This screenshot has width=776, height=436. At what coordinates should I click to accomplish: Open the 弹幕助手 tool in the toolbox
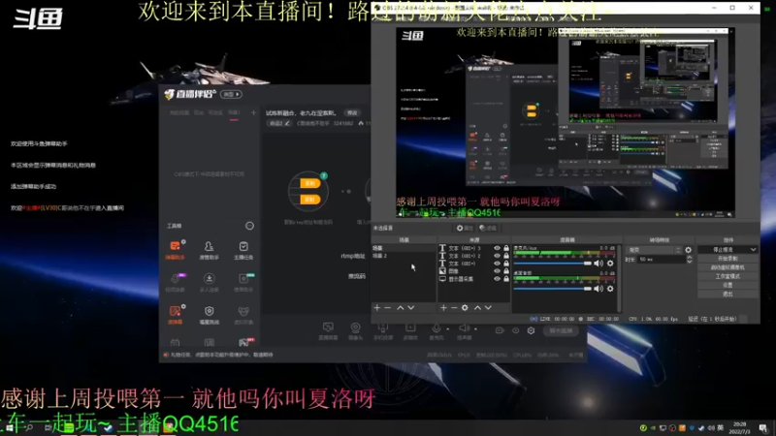176,250
